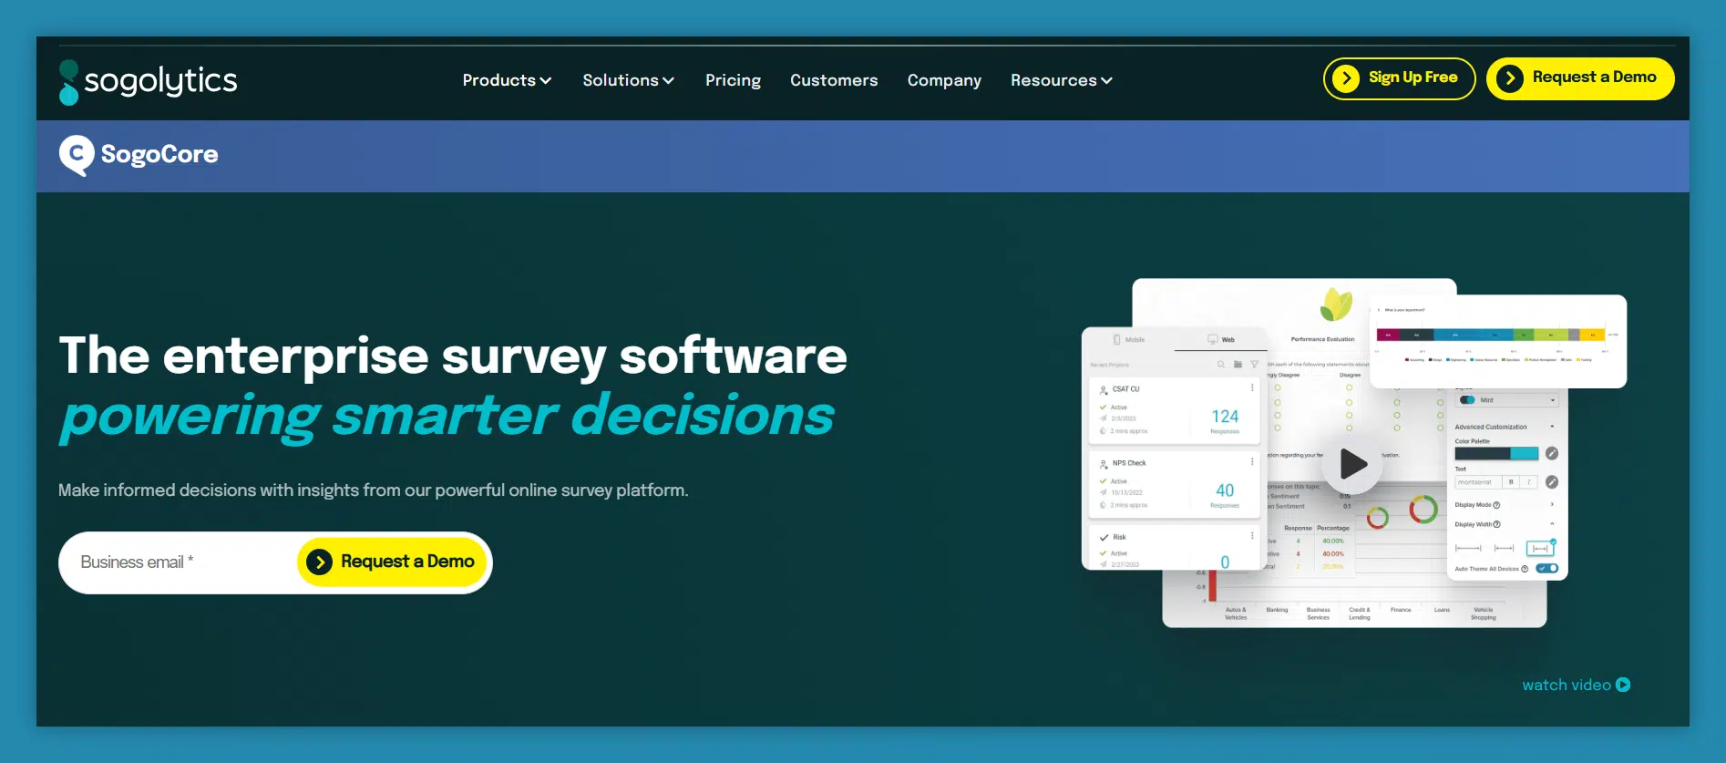This screenshot has width=1726, height=763.
Task: Click the 124 responses count
Action: click(1225, 417)
